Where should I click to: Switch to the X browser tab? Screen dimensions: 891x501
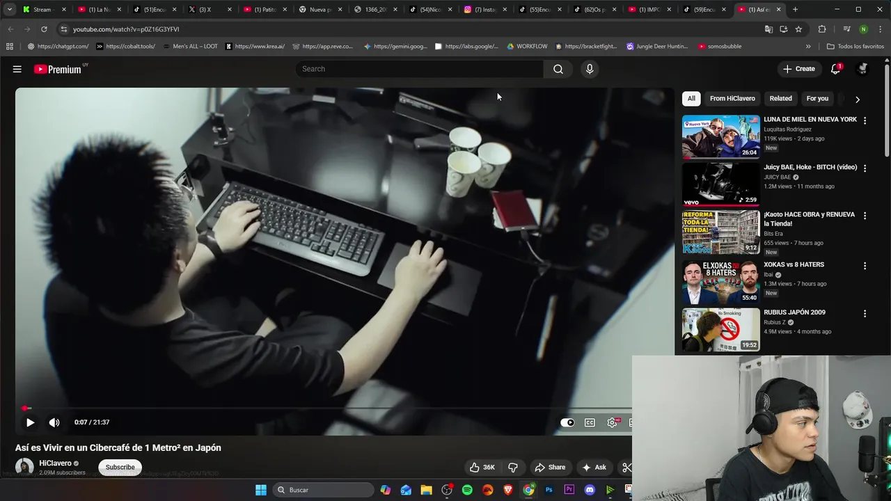point(210,10)
